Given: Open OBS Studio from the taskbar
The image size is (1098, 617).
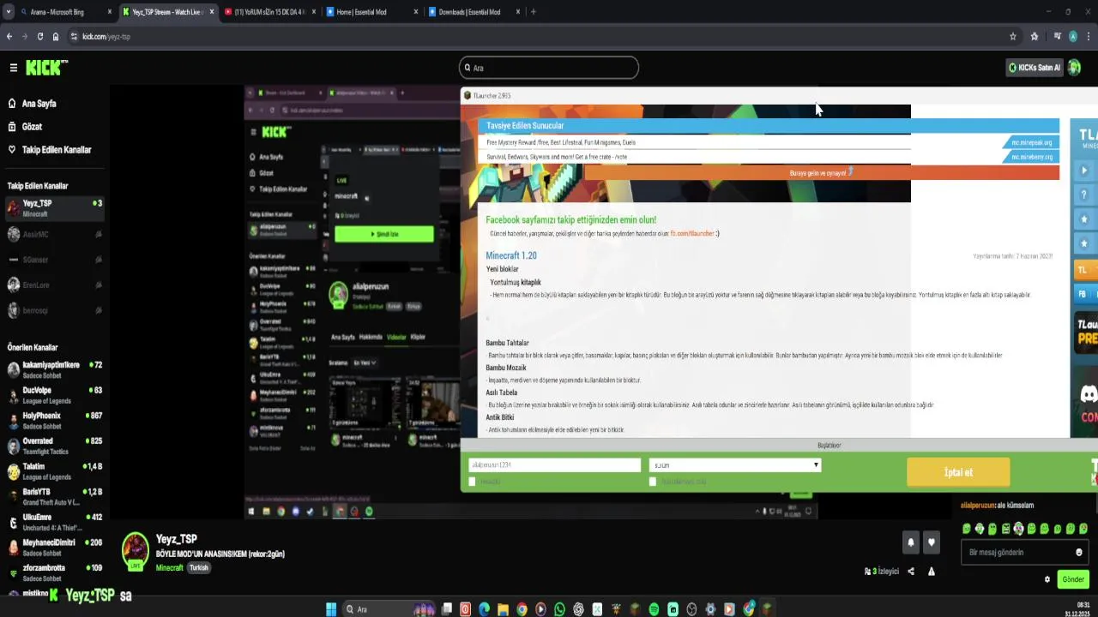Looking at the screenshot, I should point(691,609).
